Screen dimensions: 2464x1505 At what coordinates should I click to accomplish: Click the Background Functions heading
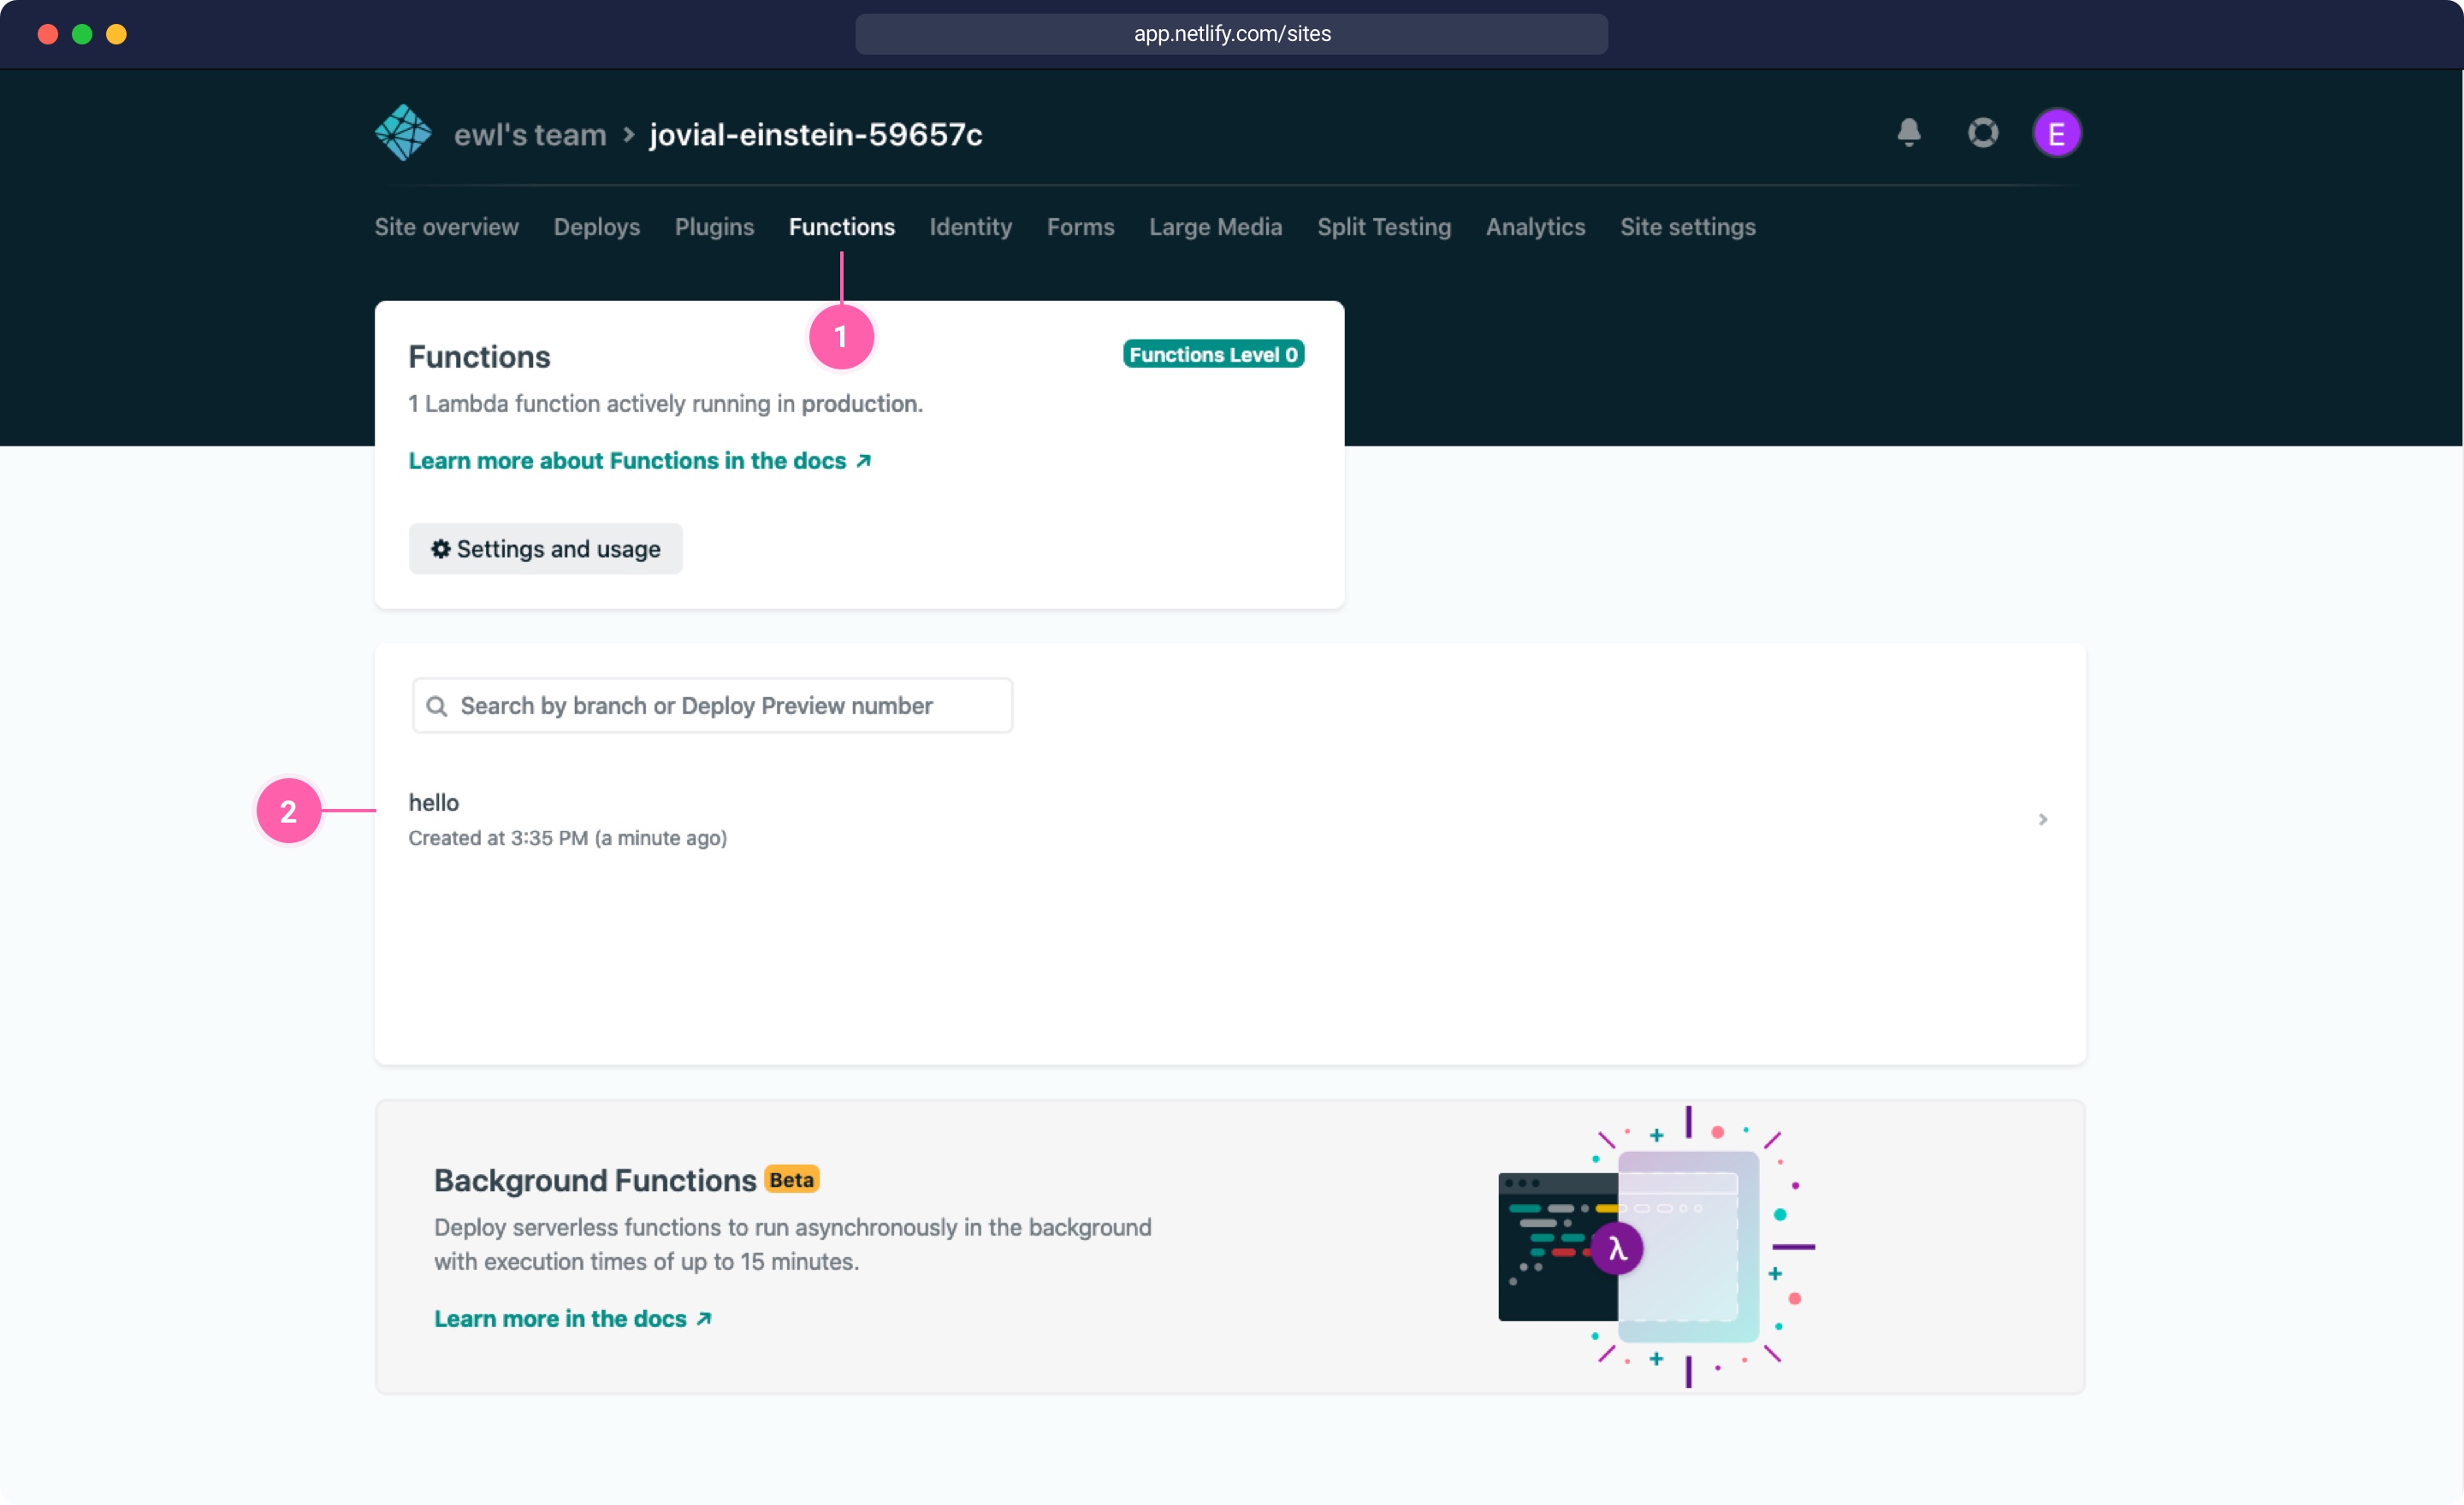pos(595,1181)
